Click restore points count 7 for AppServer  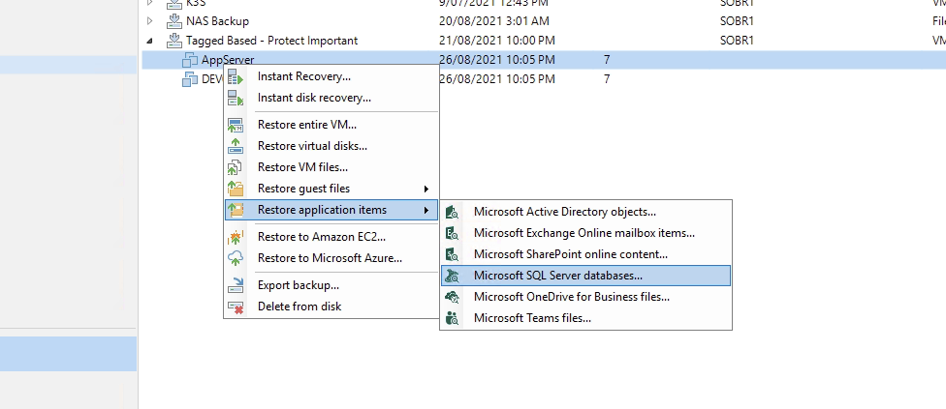click(607, 60)
